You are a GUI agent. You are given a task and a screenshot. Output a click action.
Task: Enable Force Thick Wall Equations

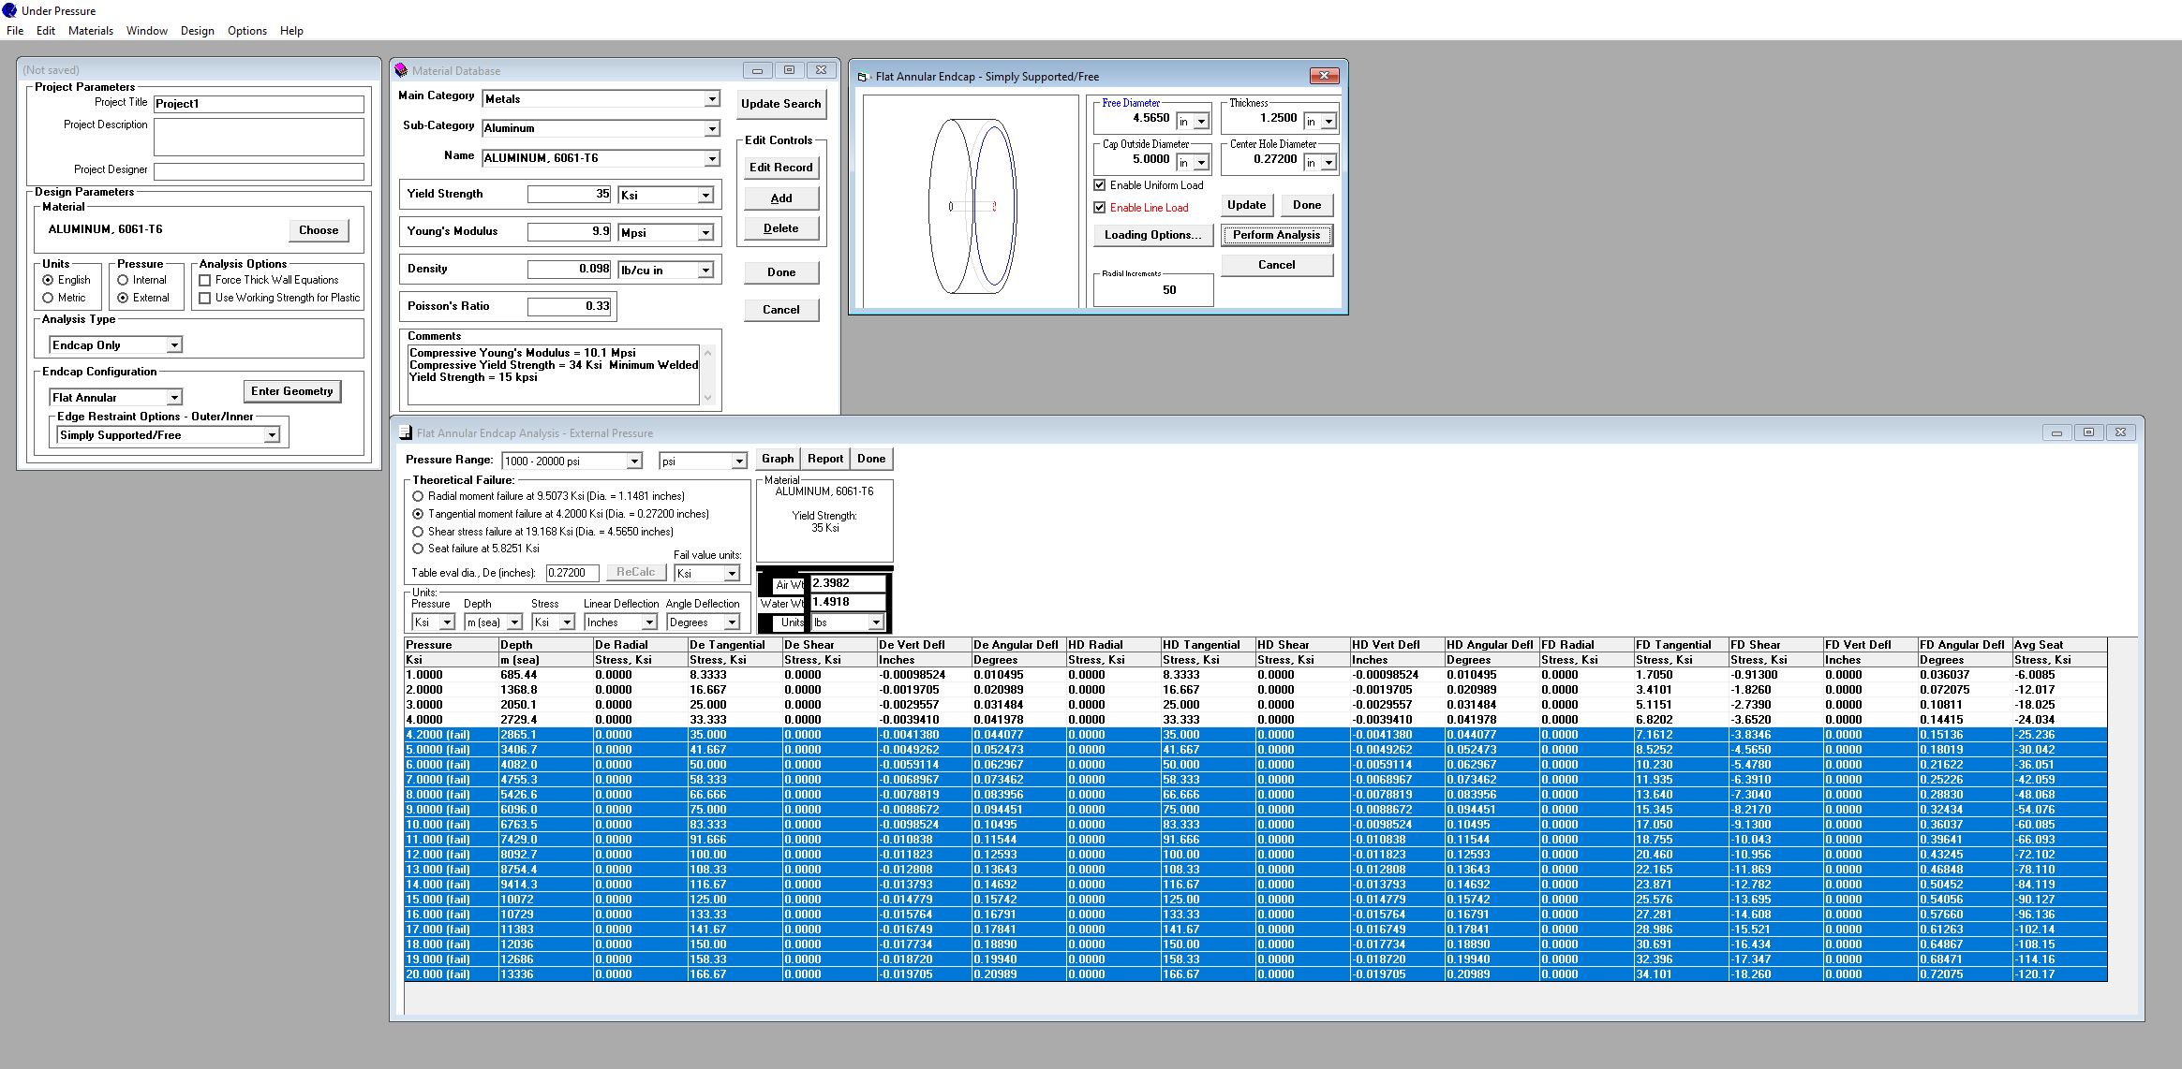pyautogui.click(x=205, y=280)
